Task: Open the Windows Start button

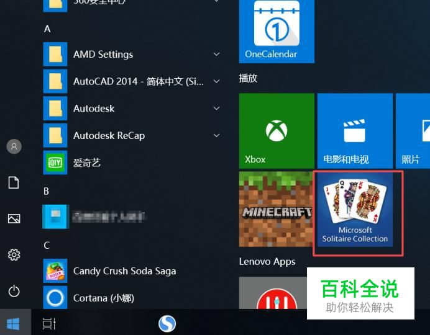Action: pos(13,324)
